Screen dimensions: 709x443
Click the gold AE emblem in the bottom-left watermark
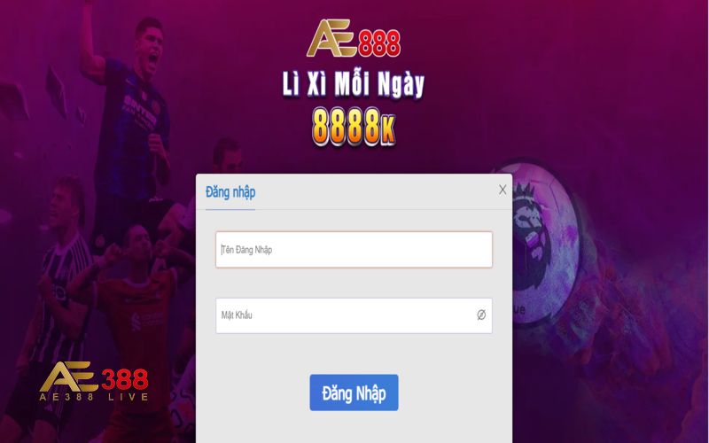click(69, 376)
